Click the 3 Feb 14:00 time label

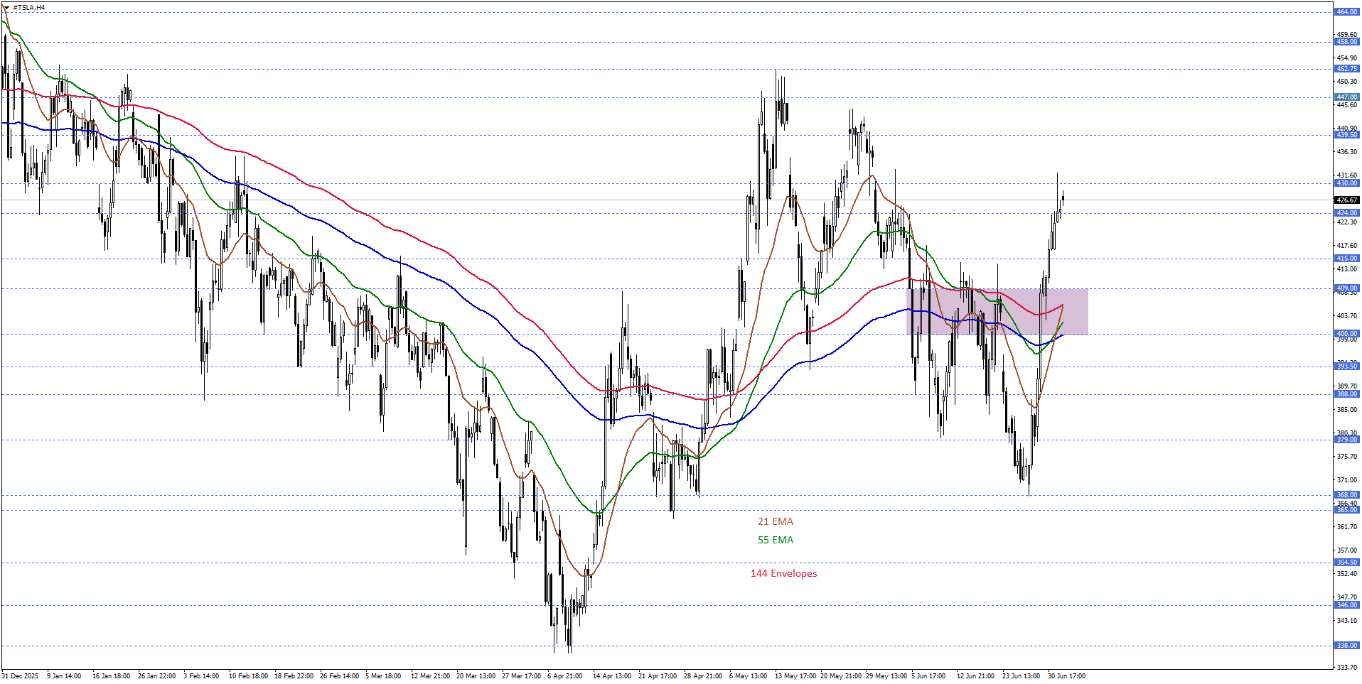coord(201,676)
